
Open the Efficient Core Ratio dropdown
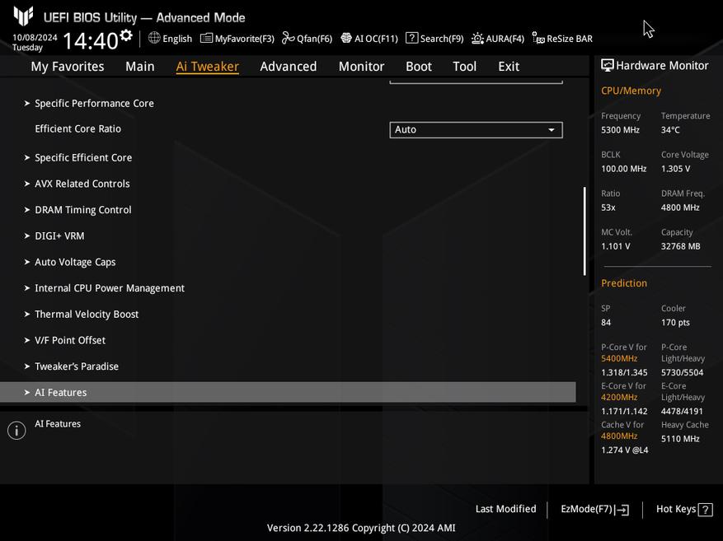[476, 130]
